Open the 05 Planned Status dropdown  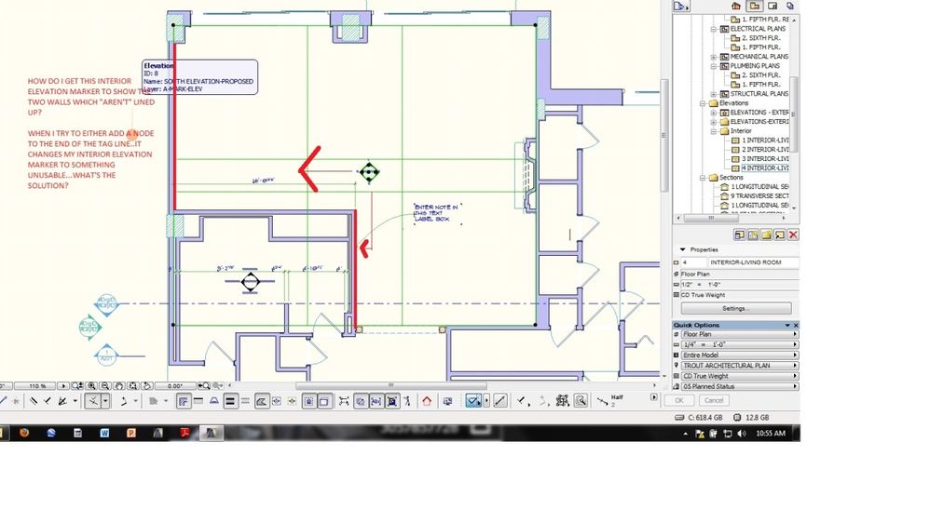click(x=739, y=386)
